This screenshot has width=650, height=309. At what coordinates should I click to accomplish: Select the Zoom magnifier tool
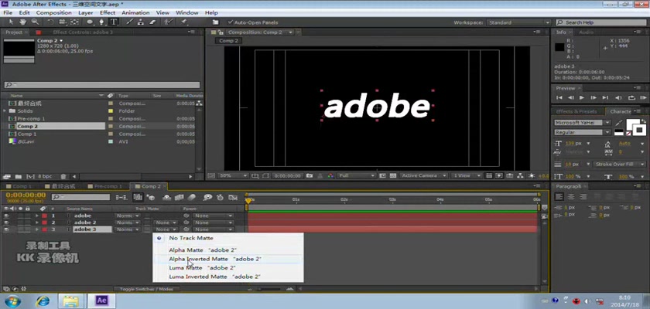click(x=35, y=22)
